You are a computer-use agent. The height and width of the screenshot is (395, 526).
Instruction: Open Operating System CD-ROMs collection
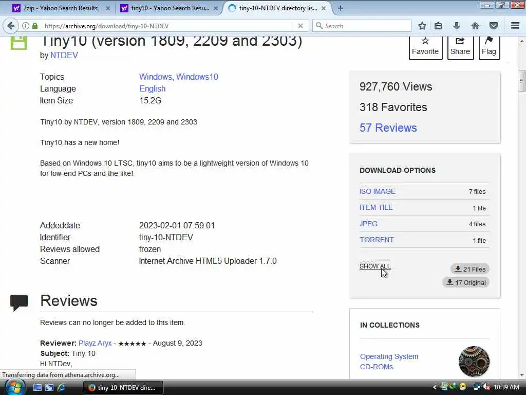[389, 362]
